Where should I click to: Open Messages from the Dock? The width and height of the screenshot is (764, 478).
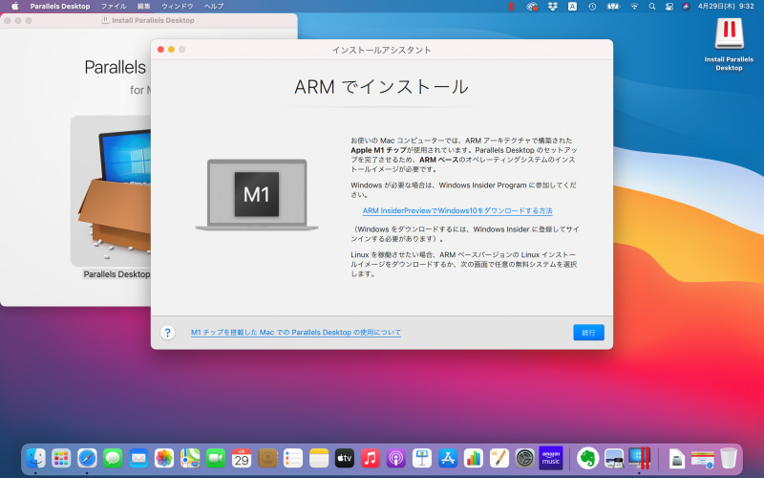click(113, 458)
